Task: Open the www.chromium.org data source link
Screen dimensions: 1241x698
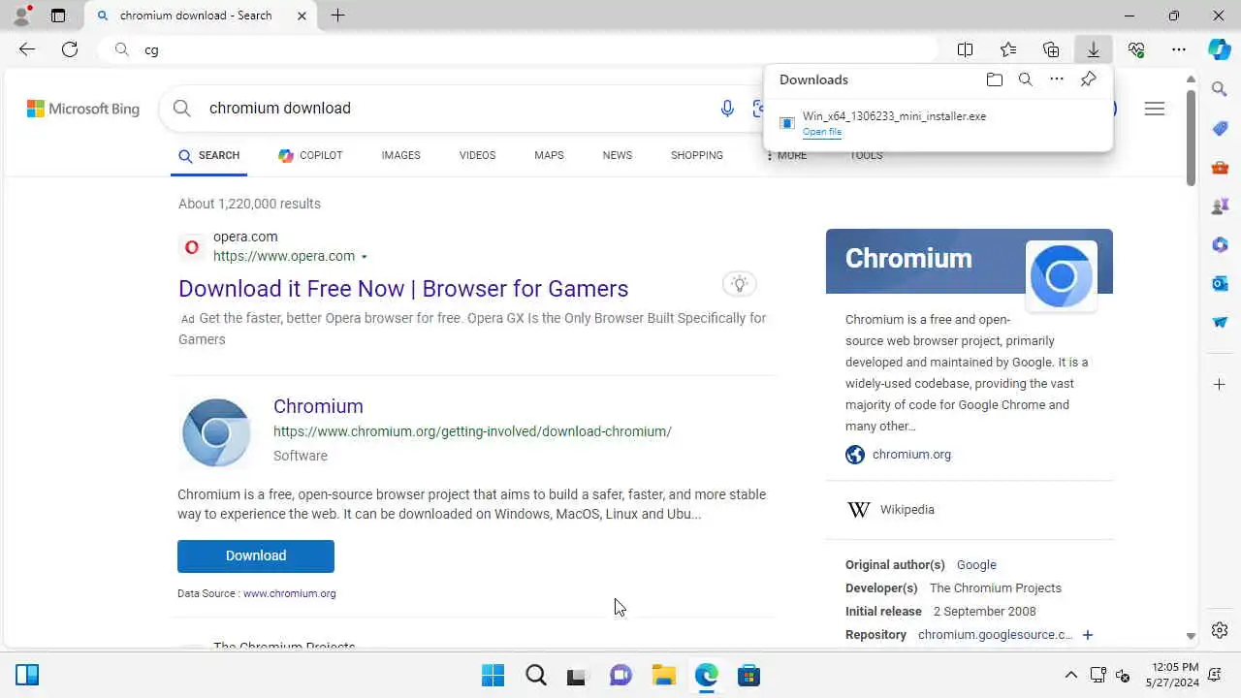Action: pyautogui.click(x=289, y=593)
